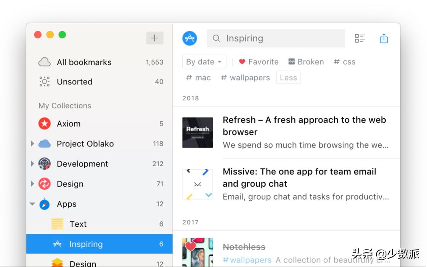Screen dimensions: 427x267
Task: Open All bookmarks cloud icon
Action: 44,62
